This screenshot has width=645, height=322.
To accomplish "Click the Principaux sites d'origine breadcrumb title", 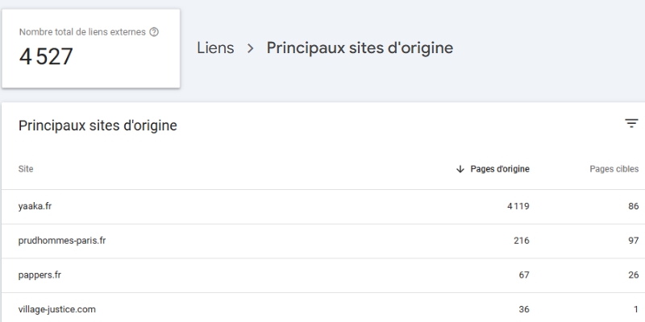I will coord(360,48).
